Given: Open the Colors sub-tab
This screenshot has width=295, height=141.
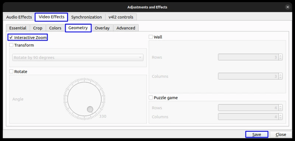Looking at the screenshot, I should [55, 28].
